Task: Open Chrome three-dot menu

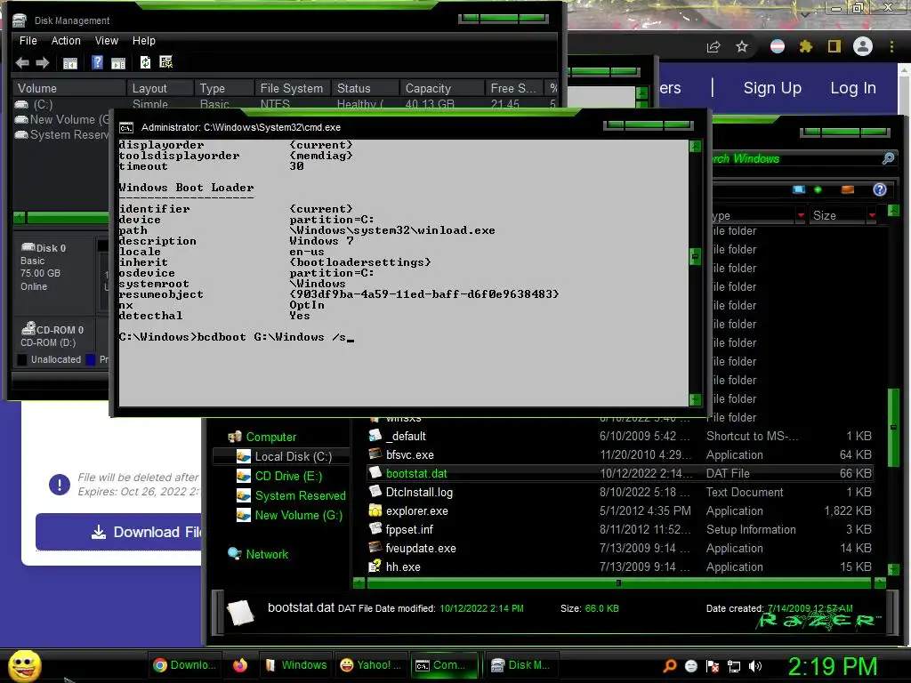Action: 891,46
